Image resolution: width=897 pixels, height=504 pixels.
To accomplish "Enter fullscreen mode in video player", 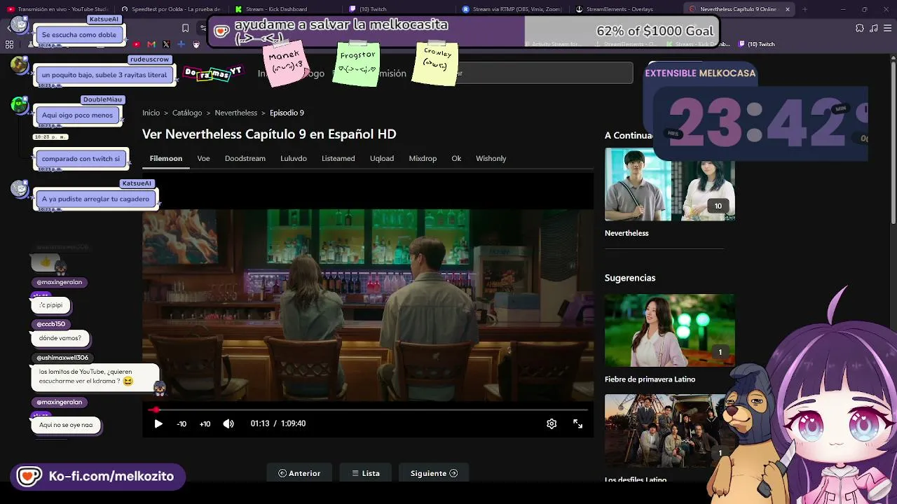I will [577, 423].
